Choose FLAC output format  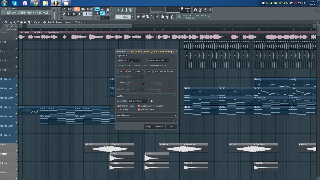click(147, 71)
